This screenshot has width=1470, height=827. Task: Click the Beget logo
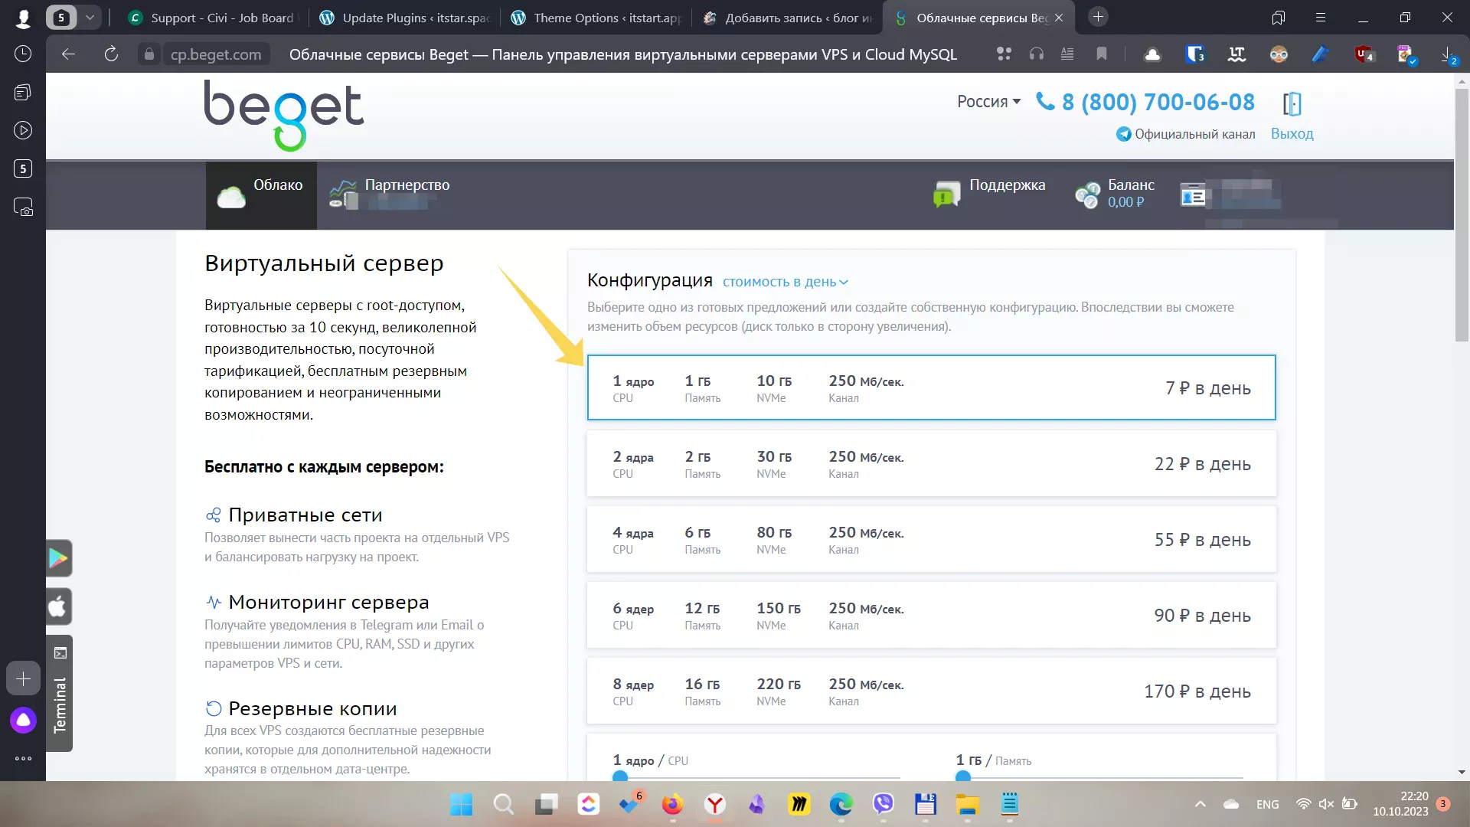(x=283, y=115)
